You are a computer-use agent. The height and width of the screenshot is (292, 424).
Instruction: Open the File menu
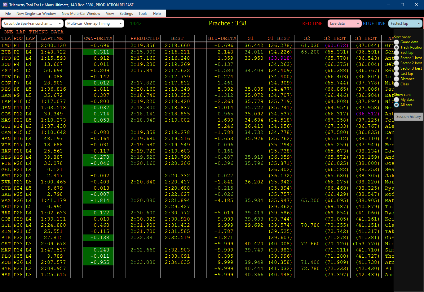coord(8,14)
